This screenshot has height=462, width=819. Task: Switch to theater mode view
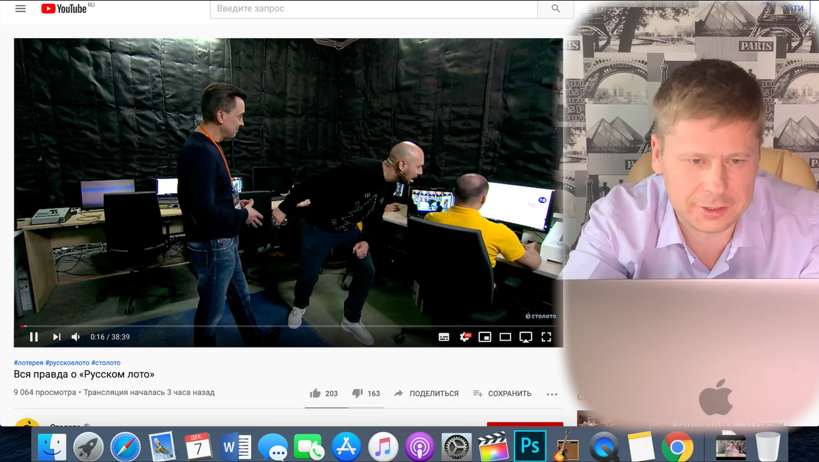tap(505, 336)
